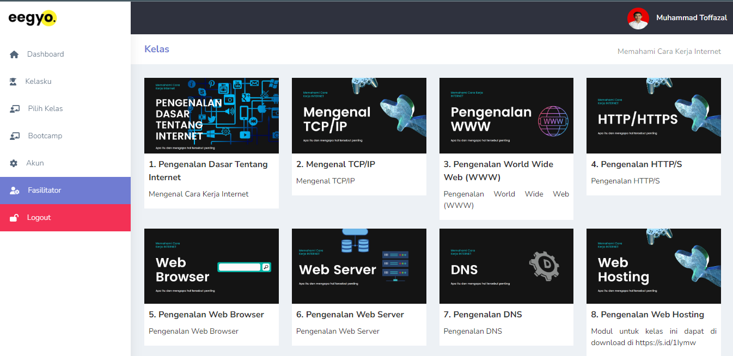Select the DNS lesson thumbnail image
This screenshot has height=356, width=733.
tap(506, 266)
